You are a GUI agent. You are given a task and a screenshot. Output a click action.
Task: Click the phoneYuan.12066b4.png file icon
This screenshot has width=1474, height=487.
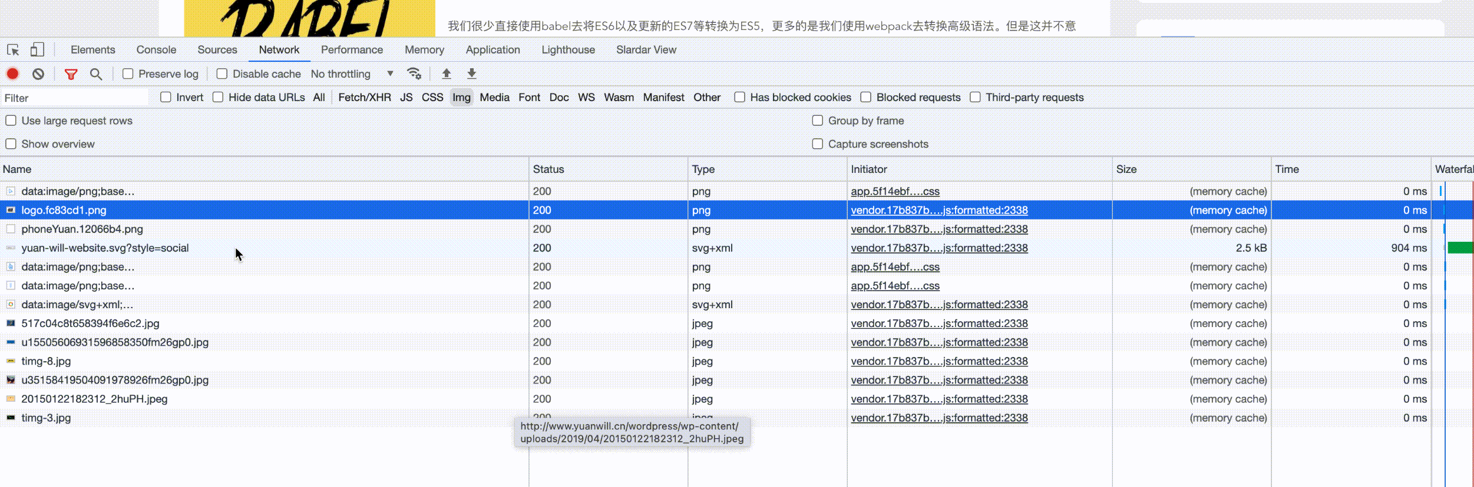click(11, 229)
